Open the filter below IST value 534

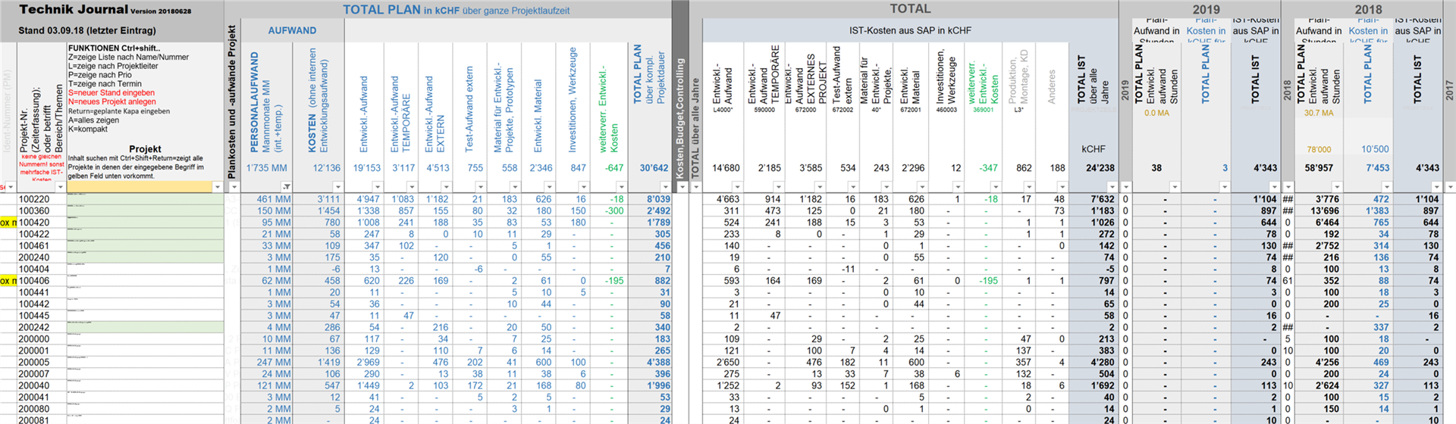coord(852,186)
